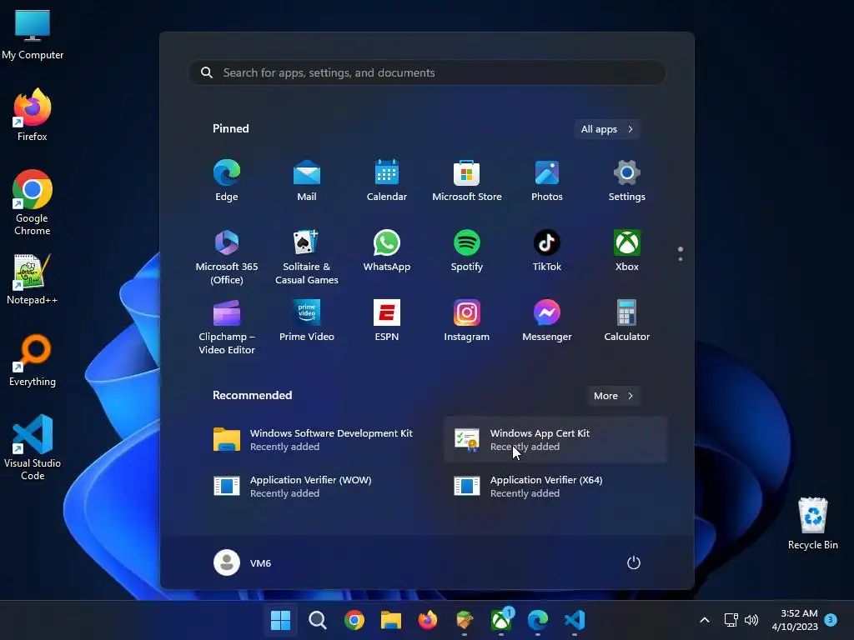Launch TikTok from Pinned apps
The image size is (854, 640).
click(x=547, y=250)
